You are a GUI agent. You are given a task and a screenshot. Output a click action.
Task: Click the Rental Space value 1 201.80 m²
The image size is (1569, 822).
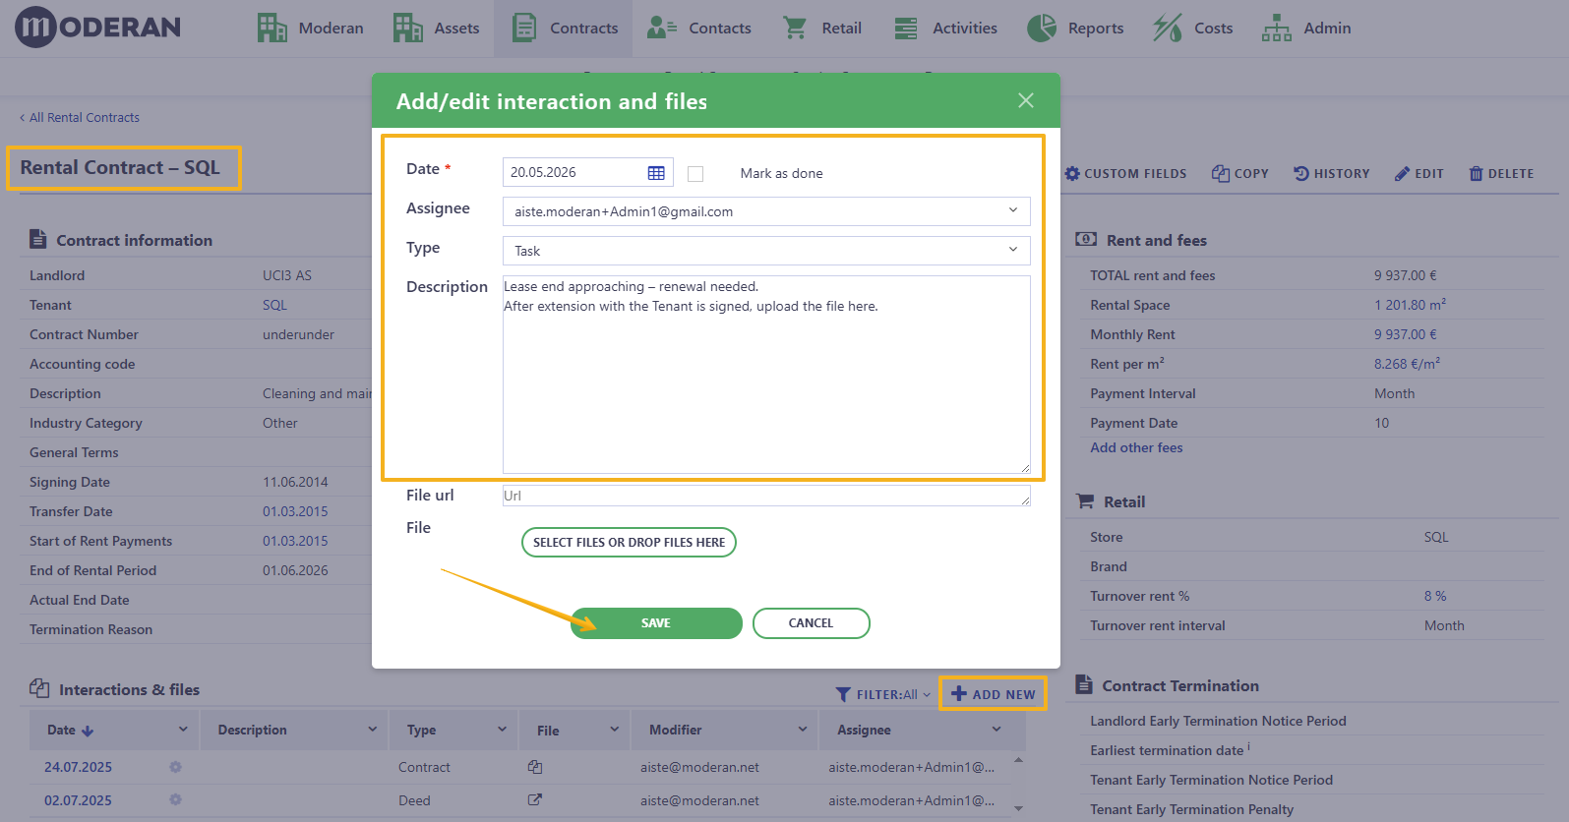1410,305
